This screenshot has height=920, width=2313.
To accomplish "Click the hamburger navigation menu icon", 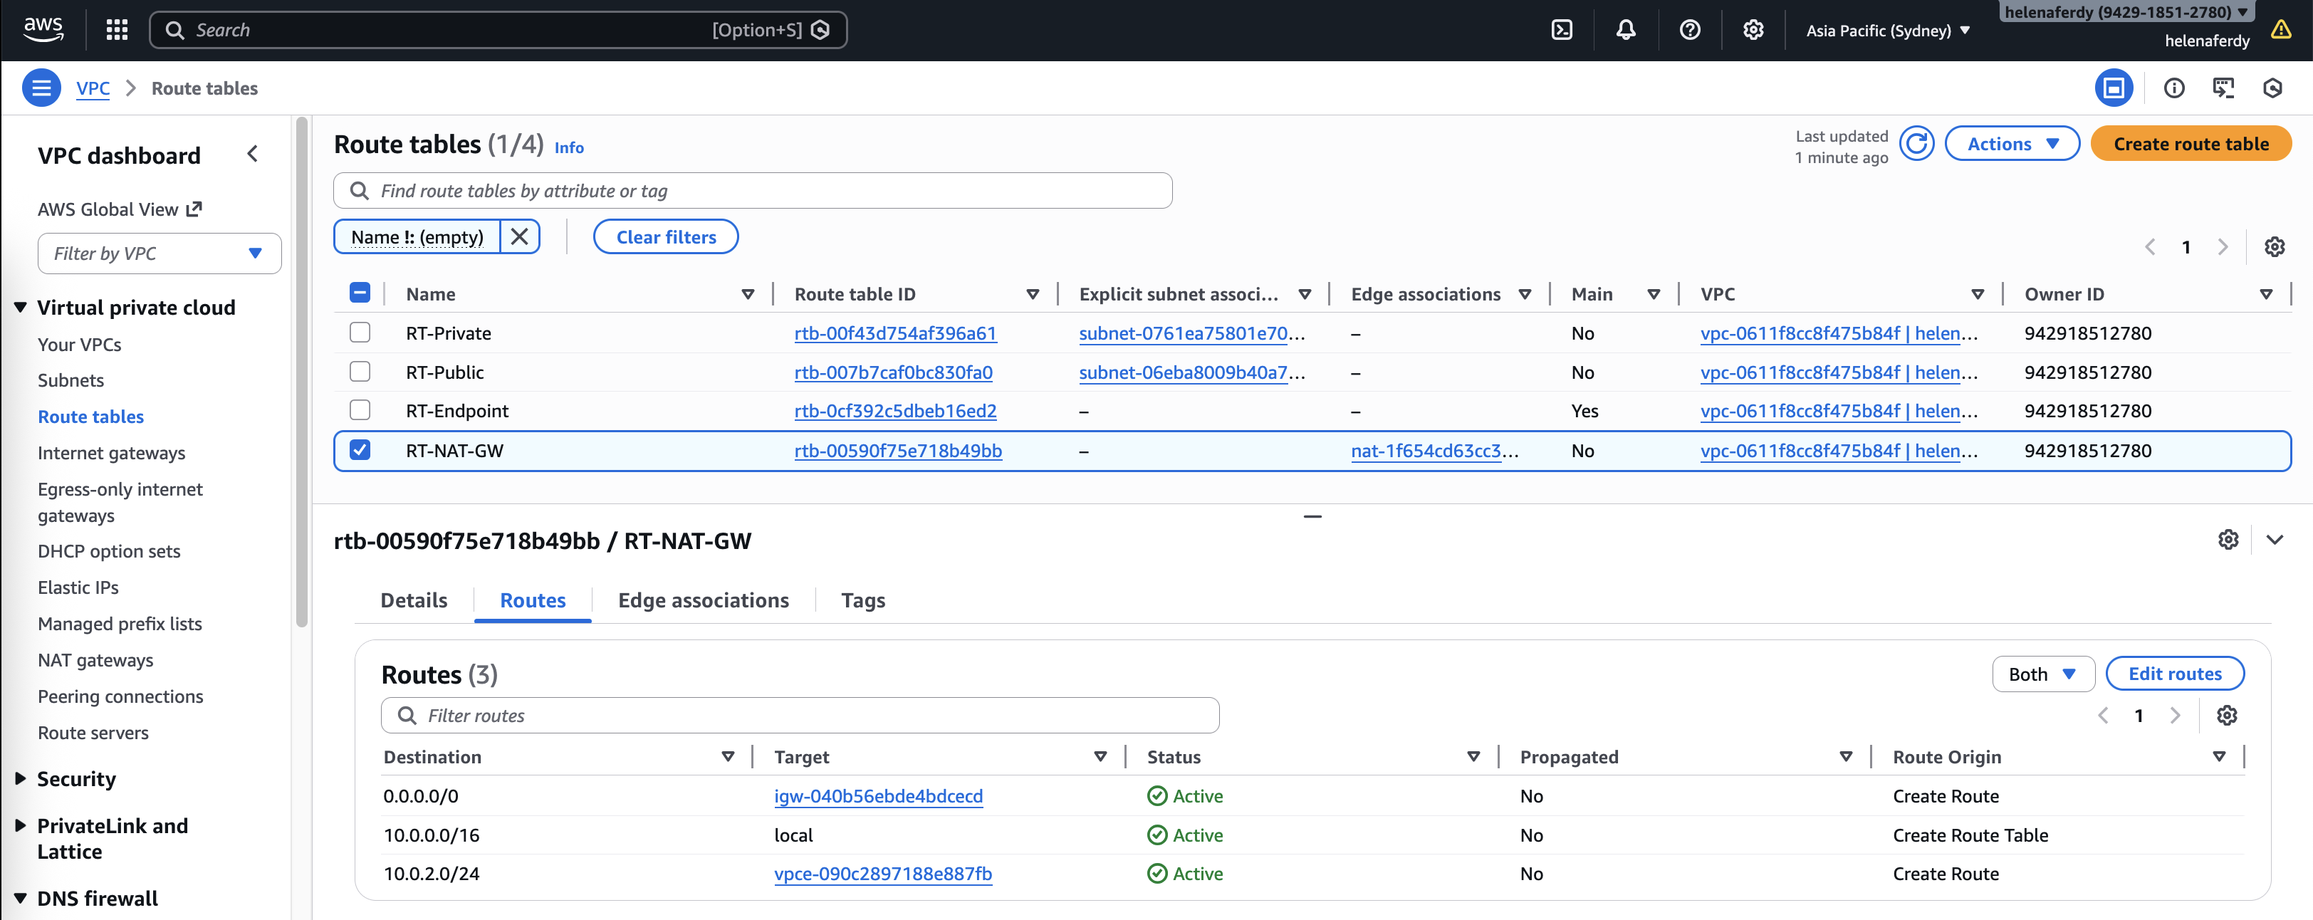I will [41, 88].
